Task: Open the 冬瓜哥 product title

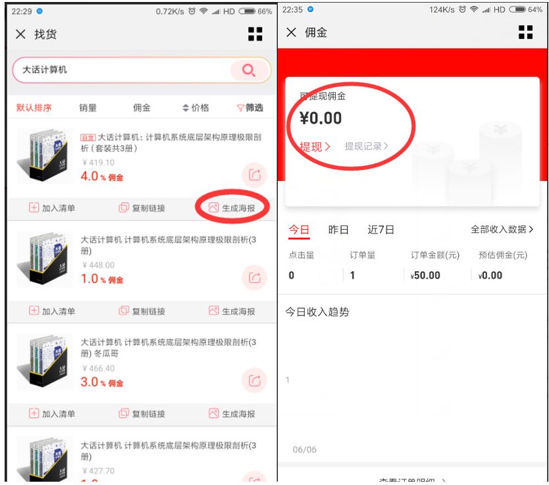Action: pyautogui.click(x=169, y=347)
